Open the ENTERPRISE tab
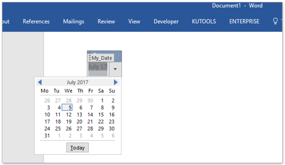Screen dimensions: 285x165 click(x=244, y=22)
